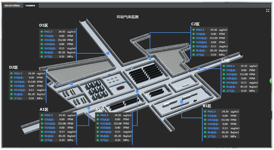The image size is (274, 150).
Task: Click the collapse fullscreen icon at top right
Action: pyautogui.click(x=268, y=10)
